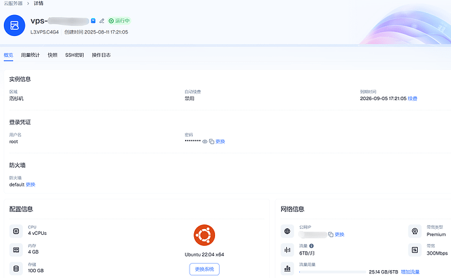Click 更换 link next to password
This screenshot has height=278, width=451.
tap(220, 141)
